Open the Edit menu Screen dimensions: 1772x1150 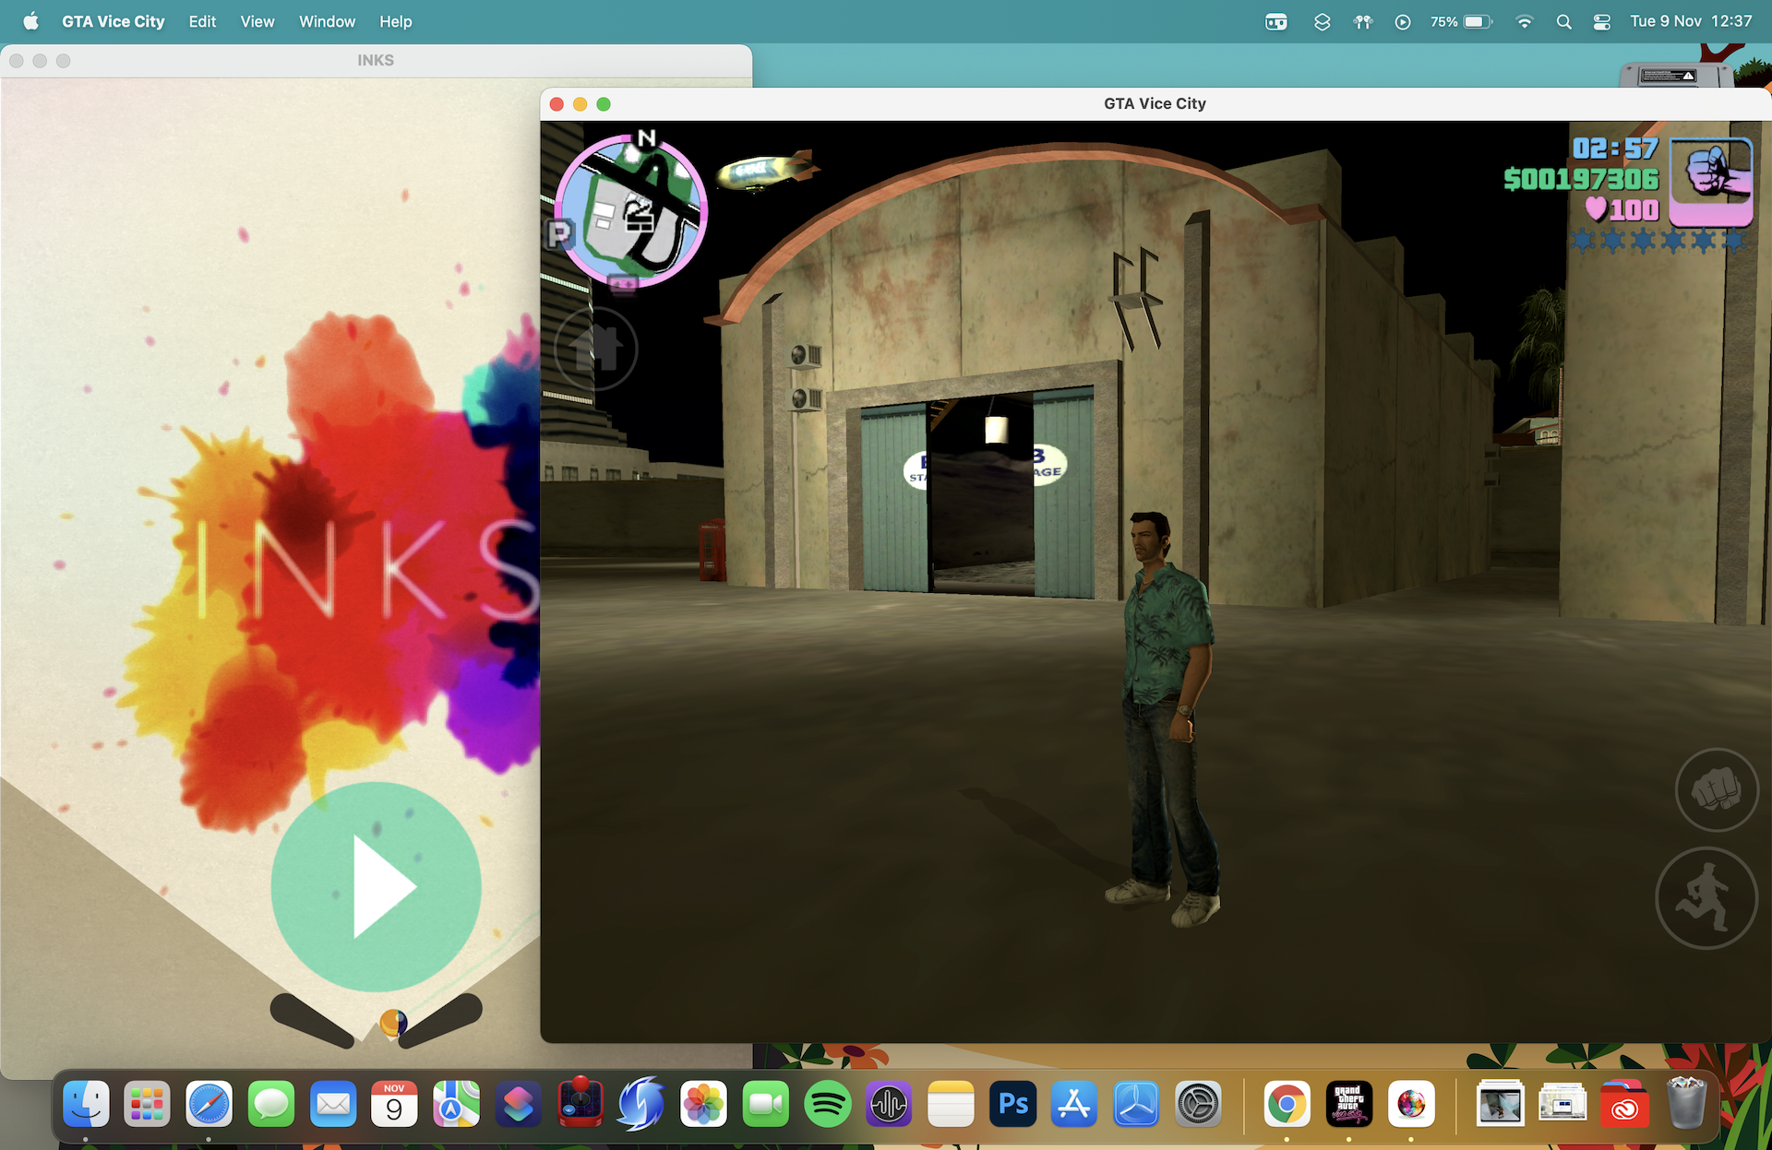point(202,21)
